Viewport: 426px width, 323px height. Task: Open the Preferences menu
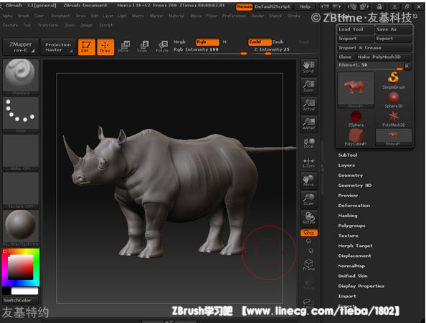234,16
